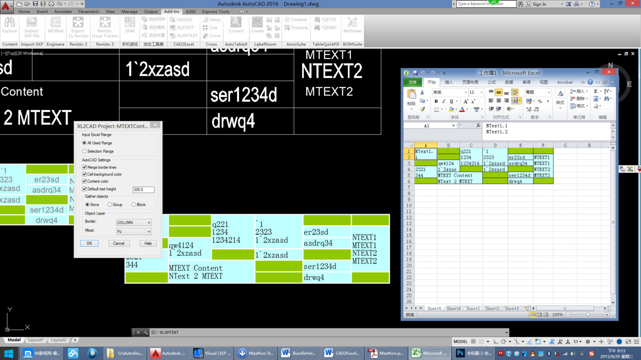Open Sheet2 in the Excel workbook
The height and width of the screenshot is (360, 641).
click(x=492, y=308)
